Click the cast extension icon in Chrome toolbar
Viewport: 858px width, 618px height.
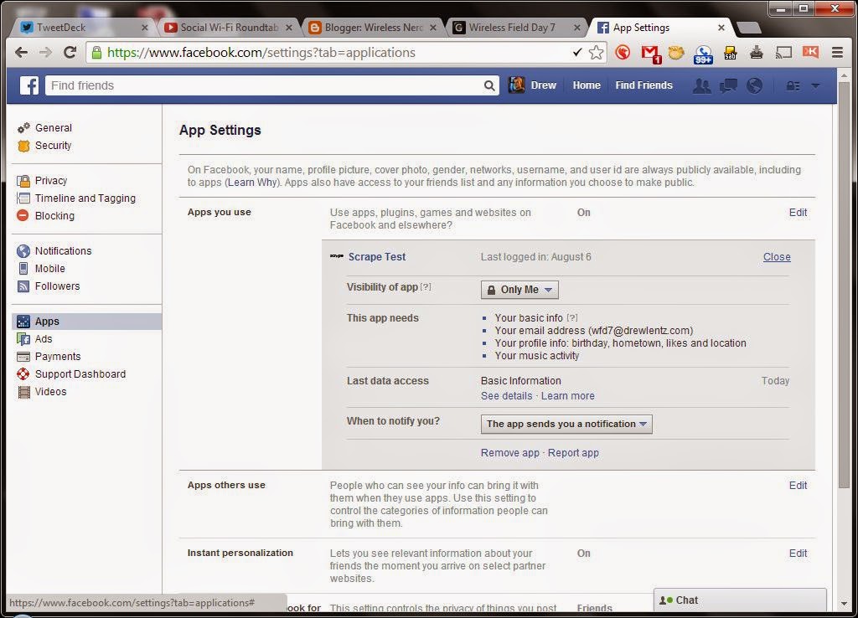click(783, 53)
